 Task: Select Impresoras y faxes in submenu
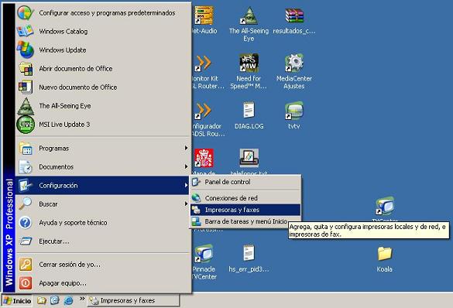(245, 210)
